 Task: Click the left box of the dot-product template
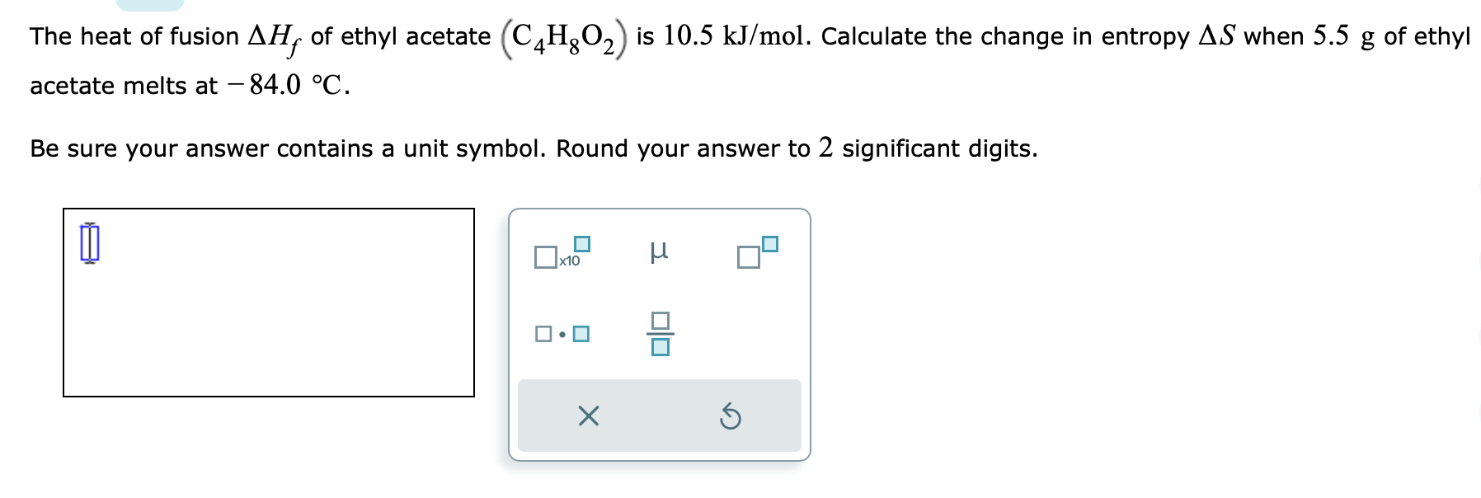tap(543, 335)
